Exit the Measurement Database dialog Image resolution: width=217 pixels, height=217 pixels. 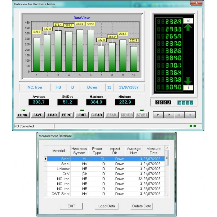(71, 206)
